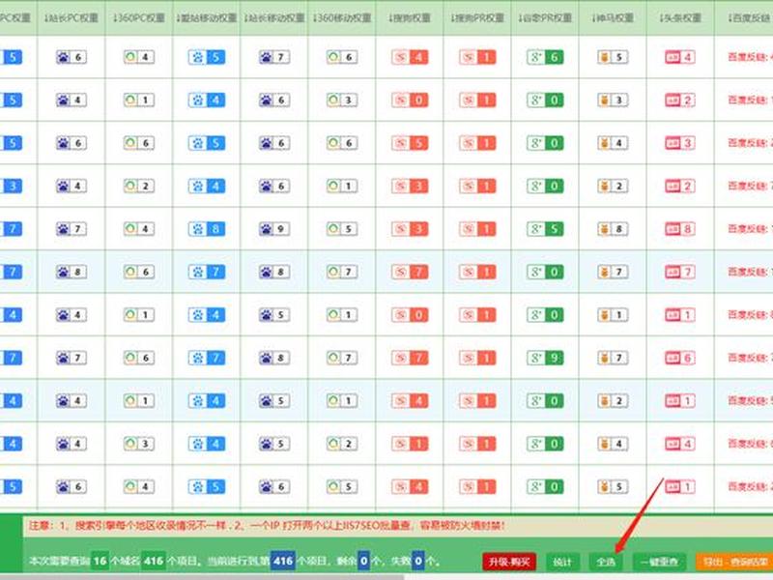Click 搜狗PR权重 badge in the first row

click(477, 57)
